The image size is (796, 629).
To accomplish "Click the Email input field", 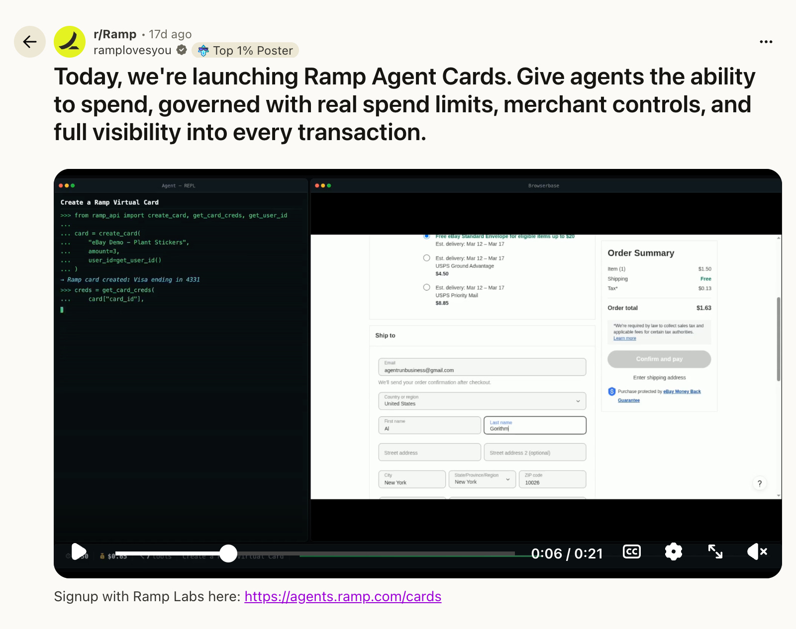I will point(482,367).
